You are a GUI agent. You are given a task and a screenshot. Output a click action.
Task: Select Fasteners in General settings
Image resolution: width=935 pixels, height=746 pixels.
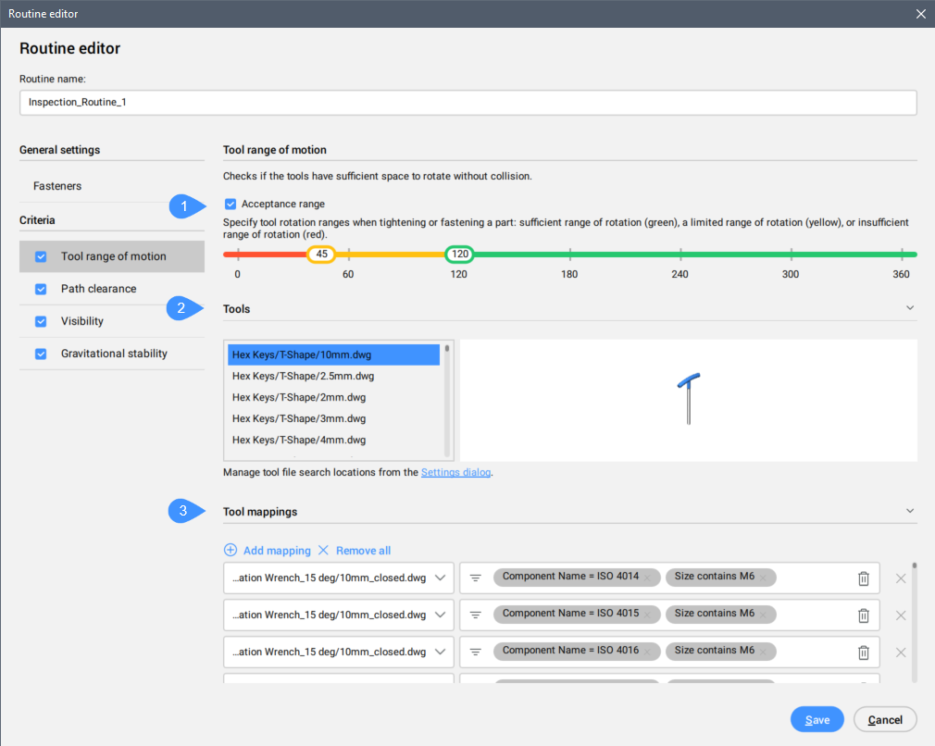[57, 186]
